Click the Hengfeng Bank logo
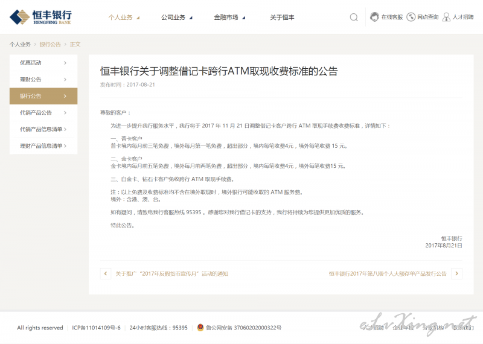Screen dimensions: 483x344 coord(40,17)
